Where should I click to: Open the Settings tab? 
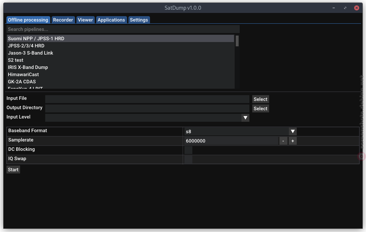point(139,20)
